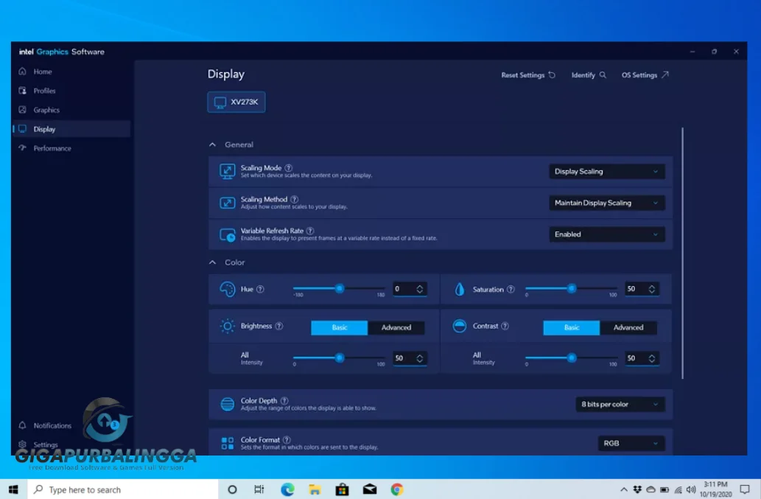Open Variable Refresh Rate dropdown
The width and height of the screenshot is (761, 499).
coord(607,234)
